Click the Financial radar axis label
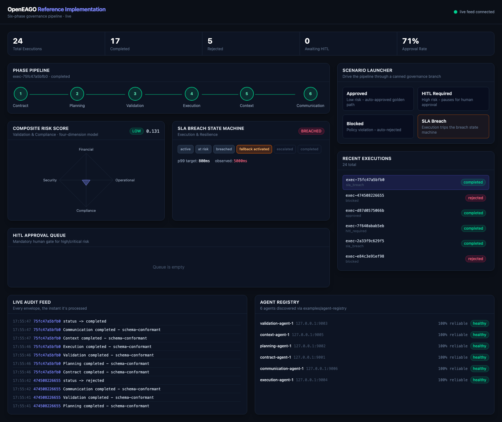Screen dimensions: 502x422 click(x=86, y=149)
